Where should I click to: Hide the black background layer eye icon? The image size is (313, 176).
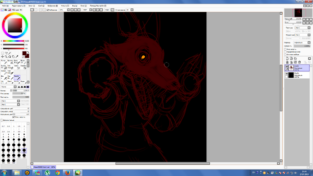click(x=287, y=74)
